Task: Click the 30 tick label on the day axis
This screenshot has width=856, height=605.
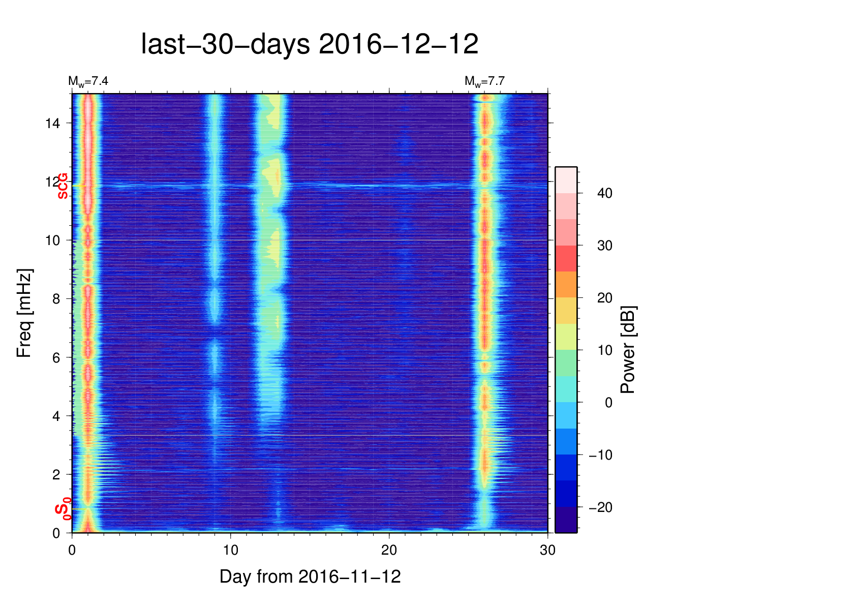Action: coord(547,550)
